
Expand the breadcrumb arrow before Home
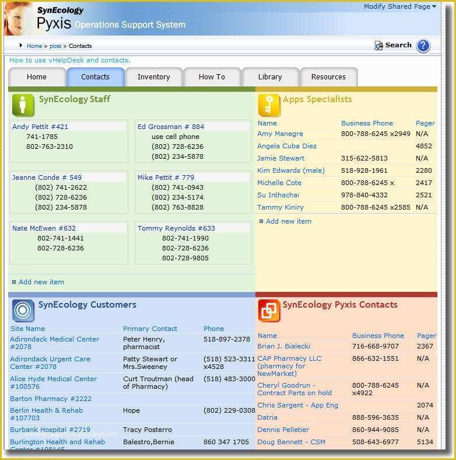click(x=20, y=45)
